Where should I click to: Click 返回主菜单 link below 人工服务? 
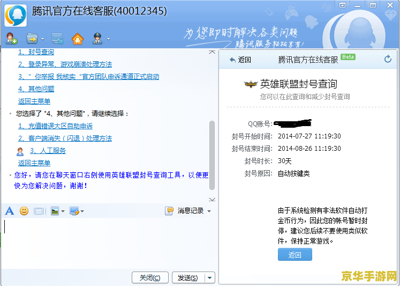34,163
